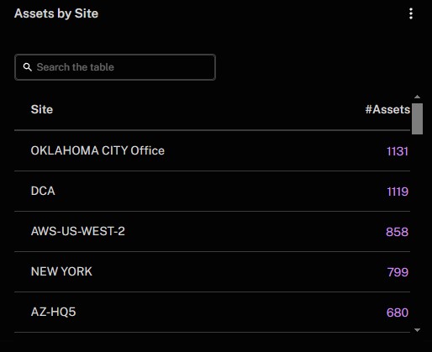Open the three-dot options menu
This screenshot has height=352, width=432.
411,13
